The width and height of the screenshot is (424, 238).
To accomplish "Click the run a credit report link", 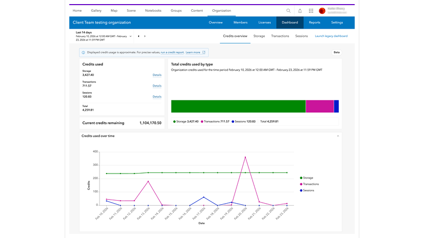I will [x=172, y=52].
